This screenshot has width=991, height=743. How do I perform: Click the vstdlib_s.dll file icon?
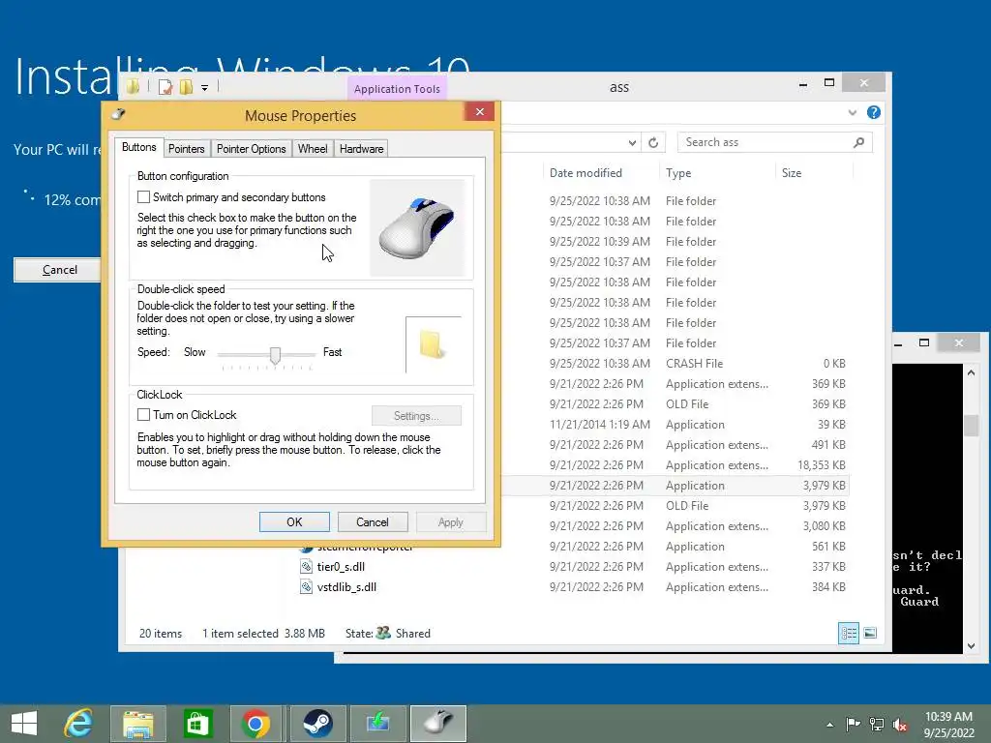[306, 587]
